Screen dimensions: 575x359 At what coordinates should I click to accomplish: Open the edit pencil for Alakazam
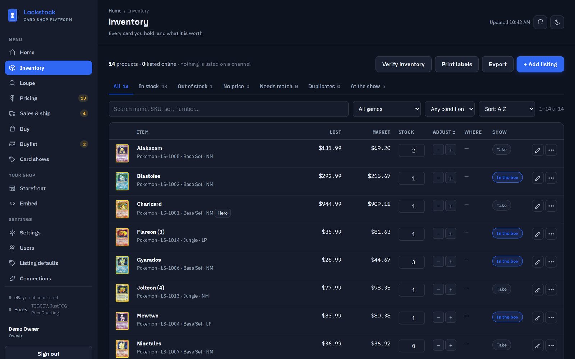538,150
